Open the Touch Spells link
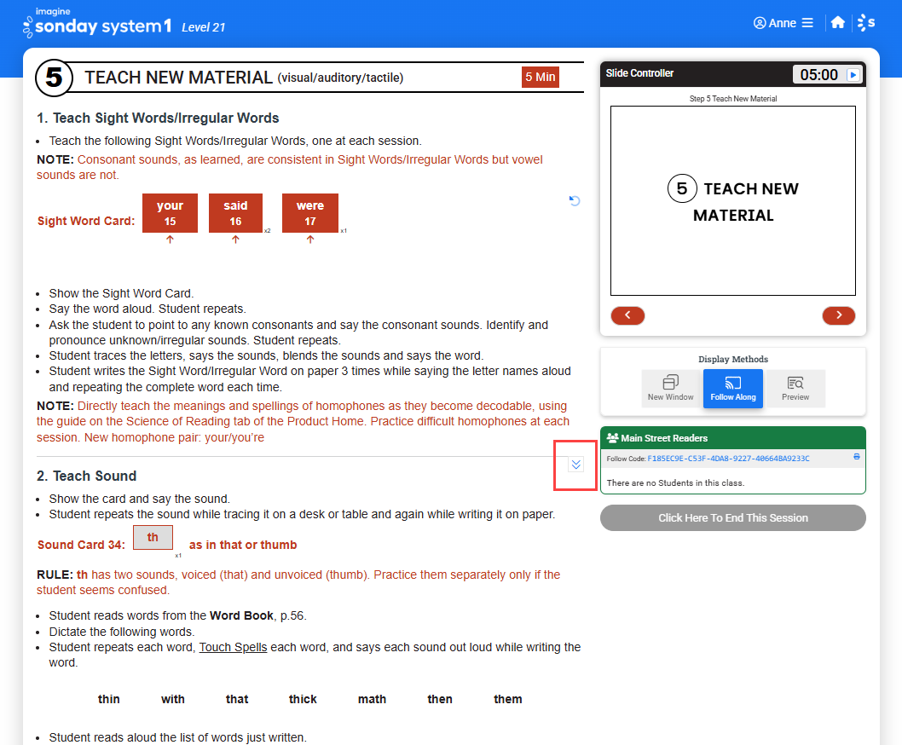This screenshot has width=902, height=745. [x=233, y=647]
